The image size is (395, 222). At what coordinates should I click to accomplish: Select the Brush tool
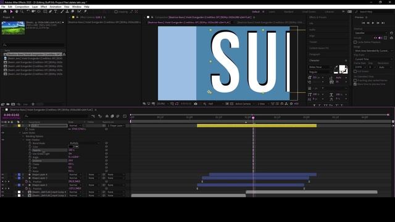62,12
